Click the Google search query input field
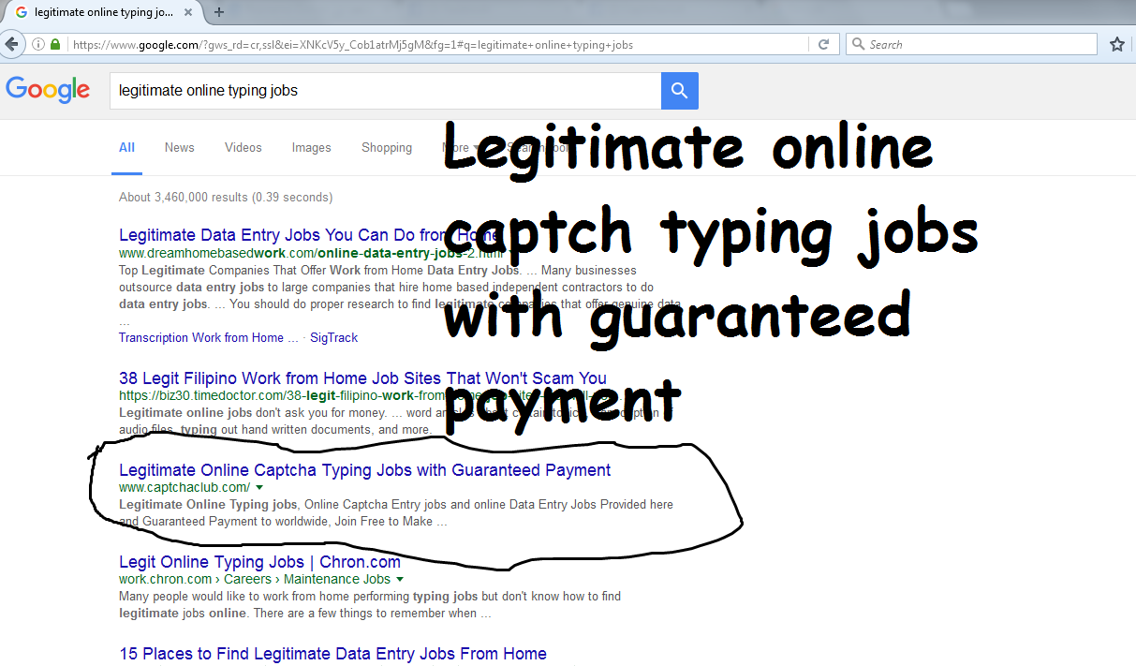Viewport: 1136px width, 666px height. pos(385,91)
